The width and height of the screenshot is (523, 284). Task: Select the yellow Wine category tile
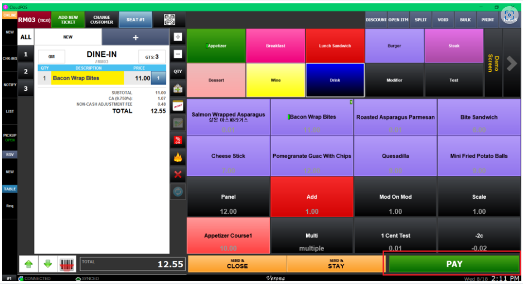coord(275,80)
